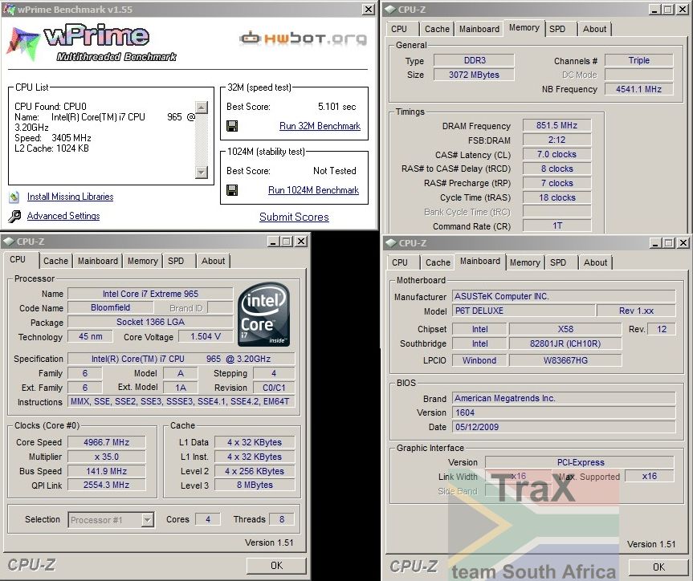Switch to Memory tab in CPU window
Image resolution: width=693 pixels, height=581 pixels.
click(x=142, y=261)
